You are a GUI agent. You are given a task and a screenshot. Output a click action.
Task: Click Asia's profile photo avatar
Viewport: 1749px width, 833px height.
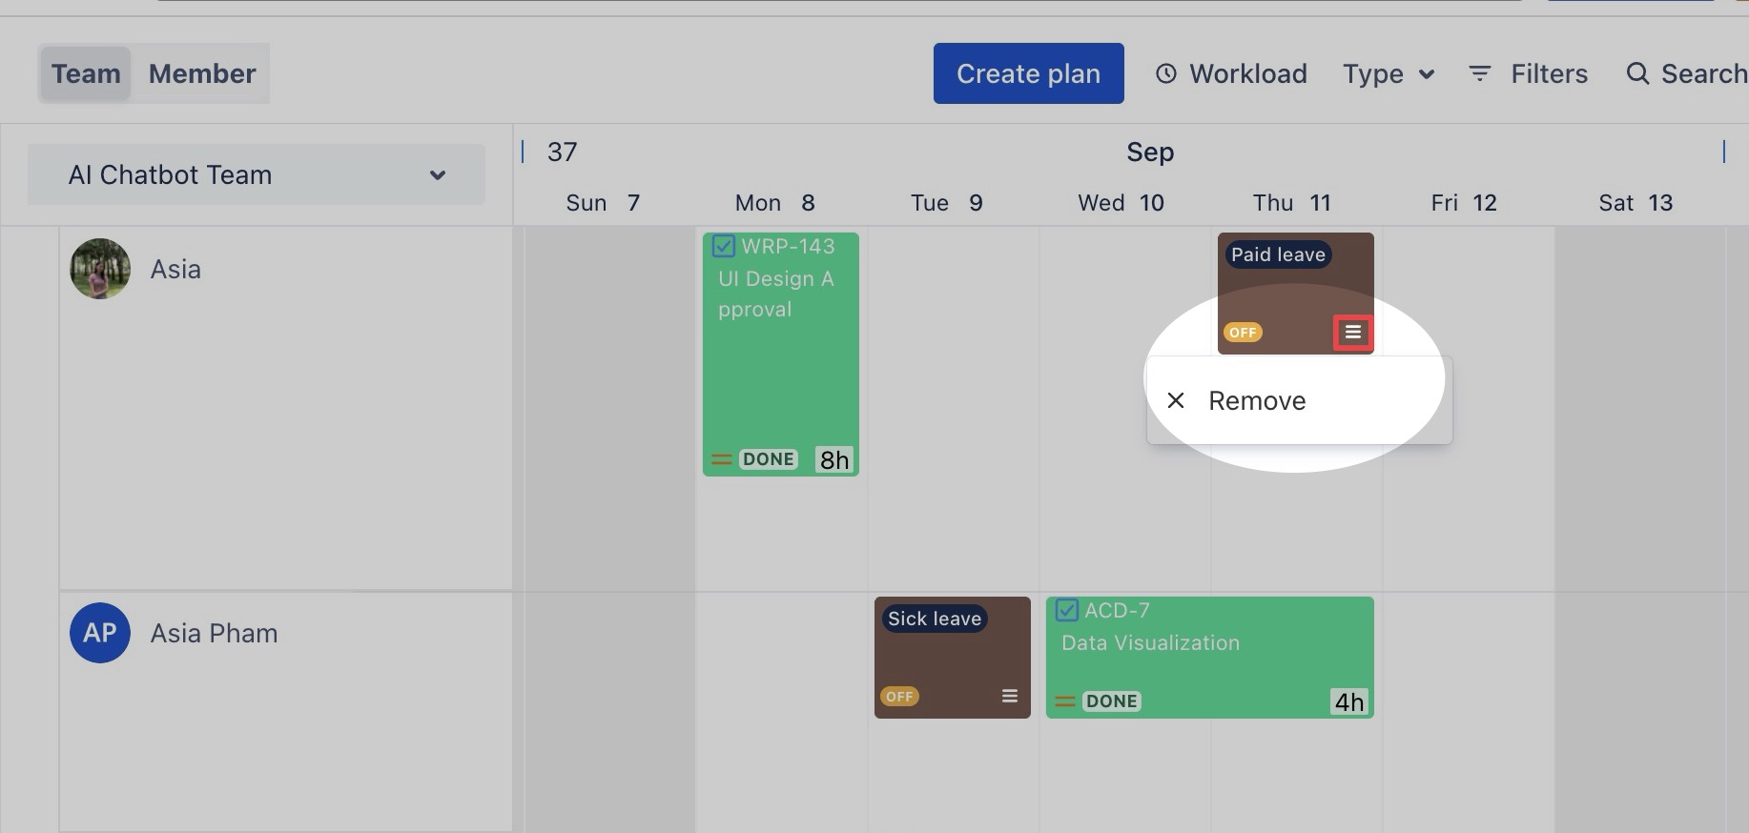click(x=100, y=269)
